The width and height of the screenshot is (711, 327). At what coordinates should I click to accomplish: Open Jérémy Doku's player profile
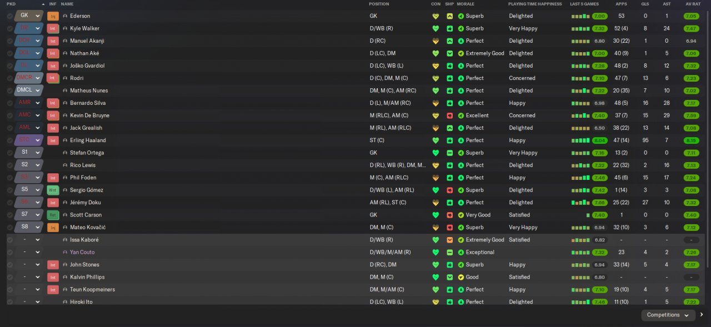[x=86, y=203]
